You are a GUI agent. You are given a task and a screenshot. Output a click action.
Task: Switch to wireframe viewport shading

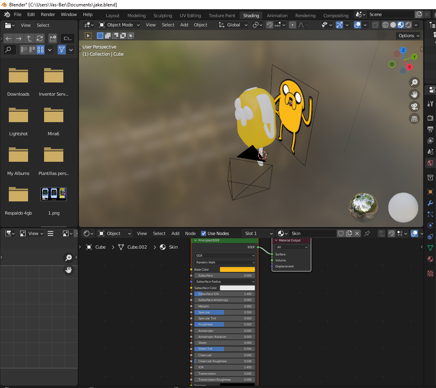point(386,25)
